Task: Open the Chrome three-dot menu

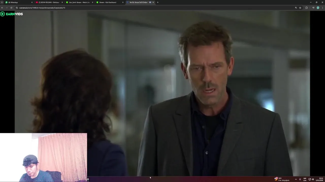Action: click(x=322, y=8)
